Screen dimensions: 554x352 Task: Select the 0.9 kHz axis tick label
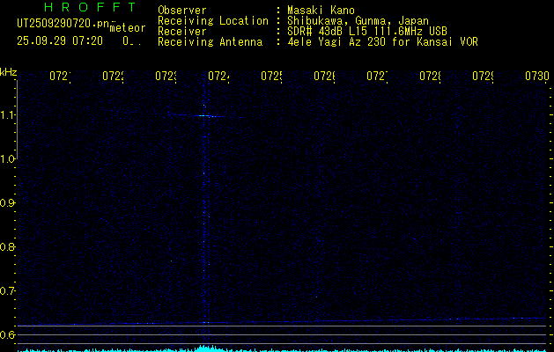[9, 203]
